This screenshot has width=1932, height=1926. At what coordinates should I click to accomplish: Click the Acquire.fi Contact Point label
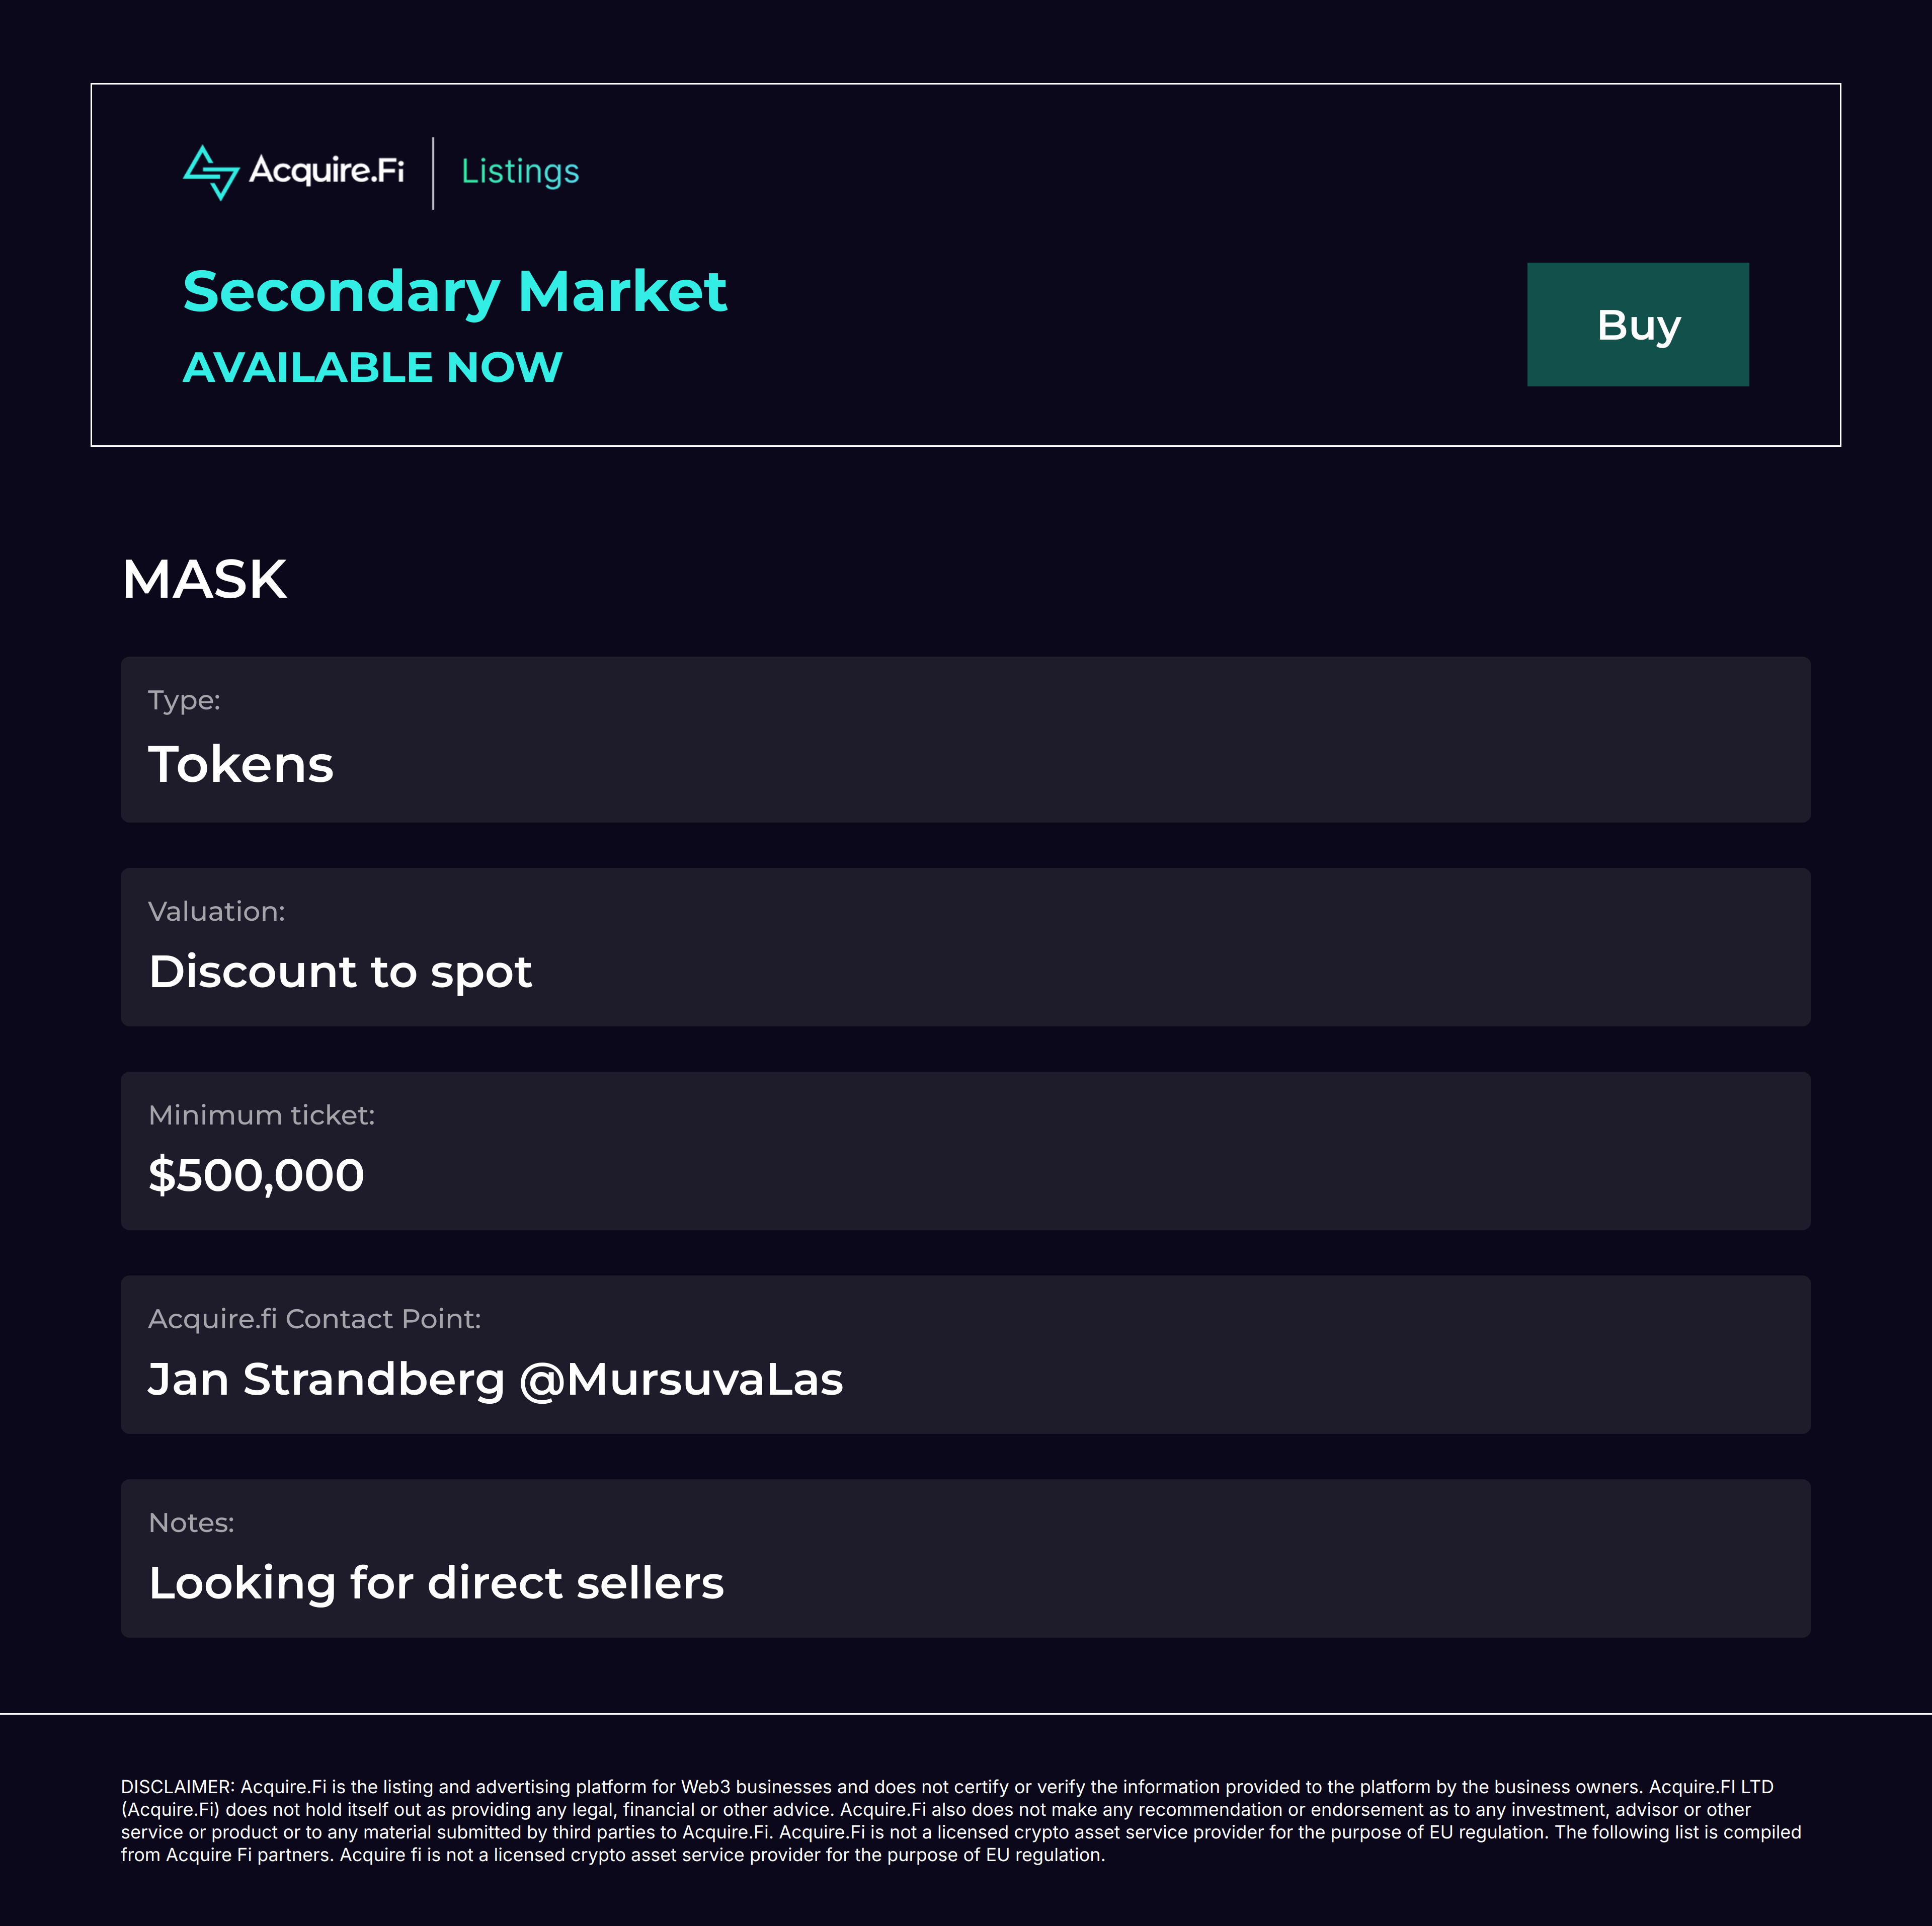(x=314, y=1319)
